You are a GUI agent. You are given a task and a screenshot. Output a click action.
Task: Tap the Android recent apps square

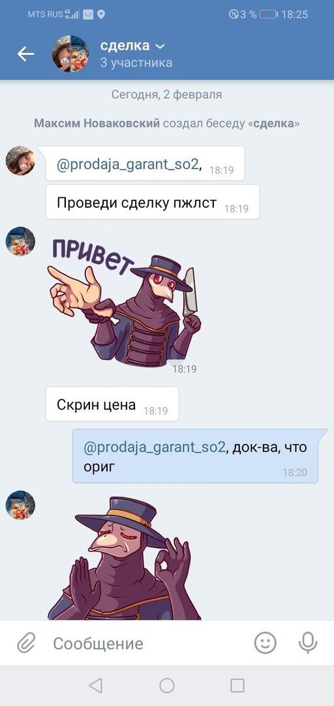coord(237,685)
